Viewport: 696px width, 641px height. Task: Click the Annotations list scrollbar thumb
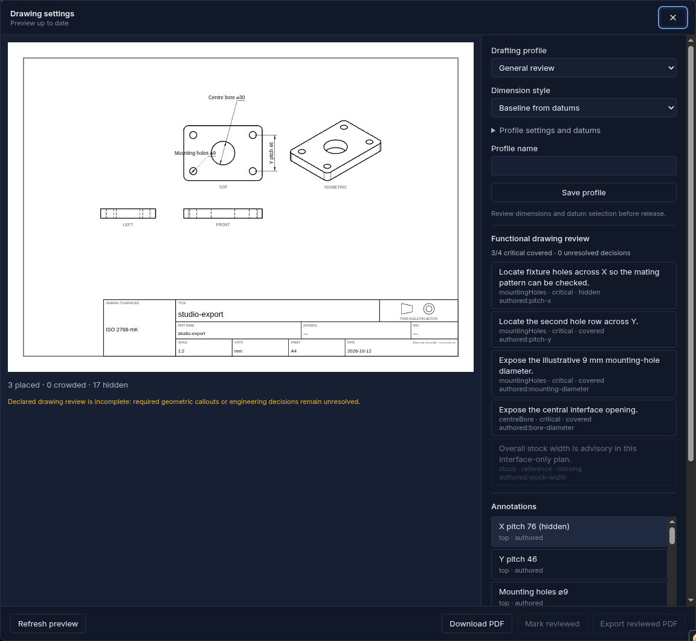pos(672,536)
